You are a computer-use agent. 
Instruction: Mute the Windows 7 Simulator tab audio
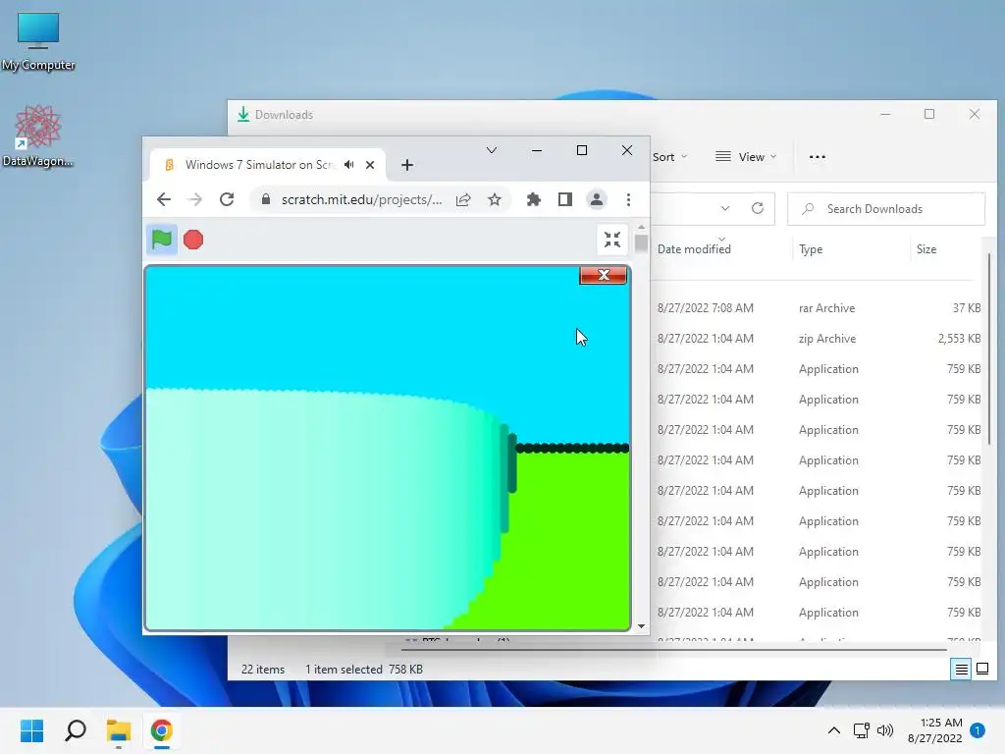tap(348, 165)
